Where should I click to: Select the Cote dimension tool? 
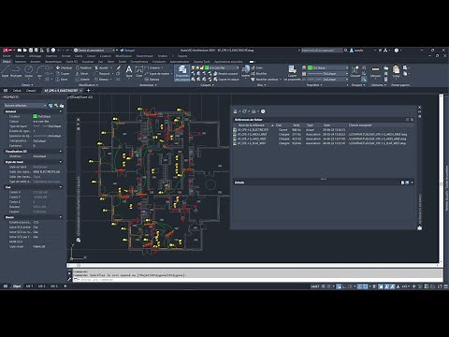click(x=139, y=71)
